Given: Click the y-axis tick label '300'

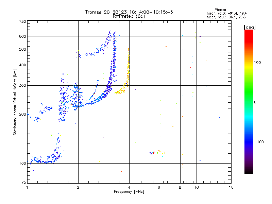Looking at the screenshot, I should click(x=22, y=85).
